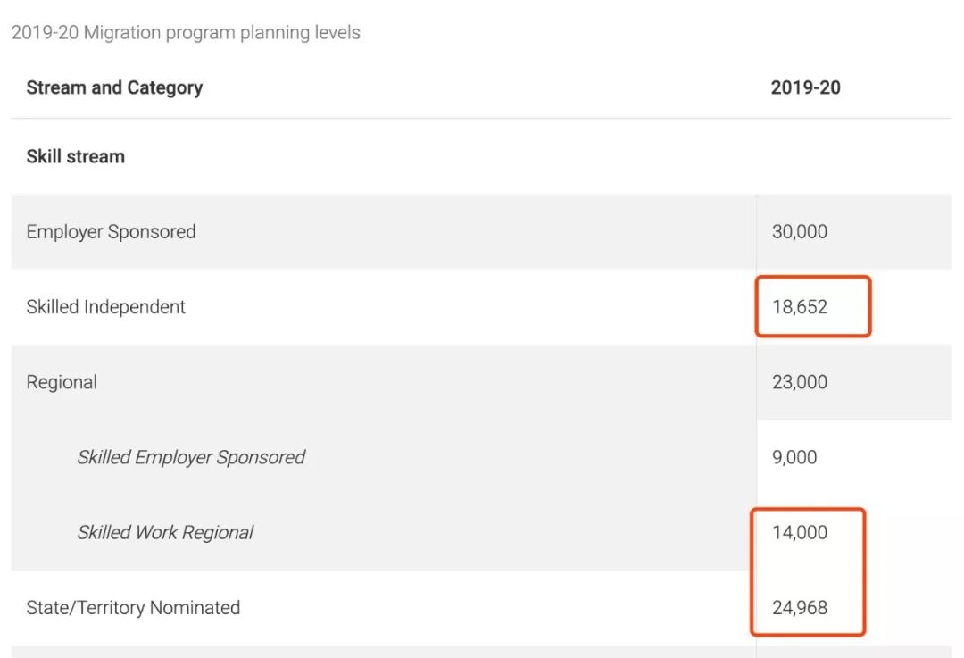Click the Migration program planning levels title
964x658 pixels.
[186, 33]
